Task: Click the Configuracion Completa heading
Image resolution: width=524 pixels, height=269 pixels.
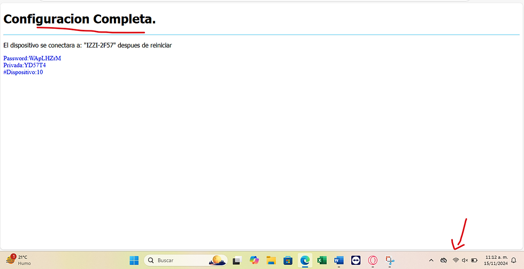Action: pos(80,19)
